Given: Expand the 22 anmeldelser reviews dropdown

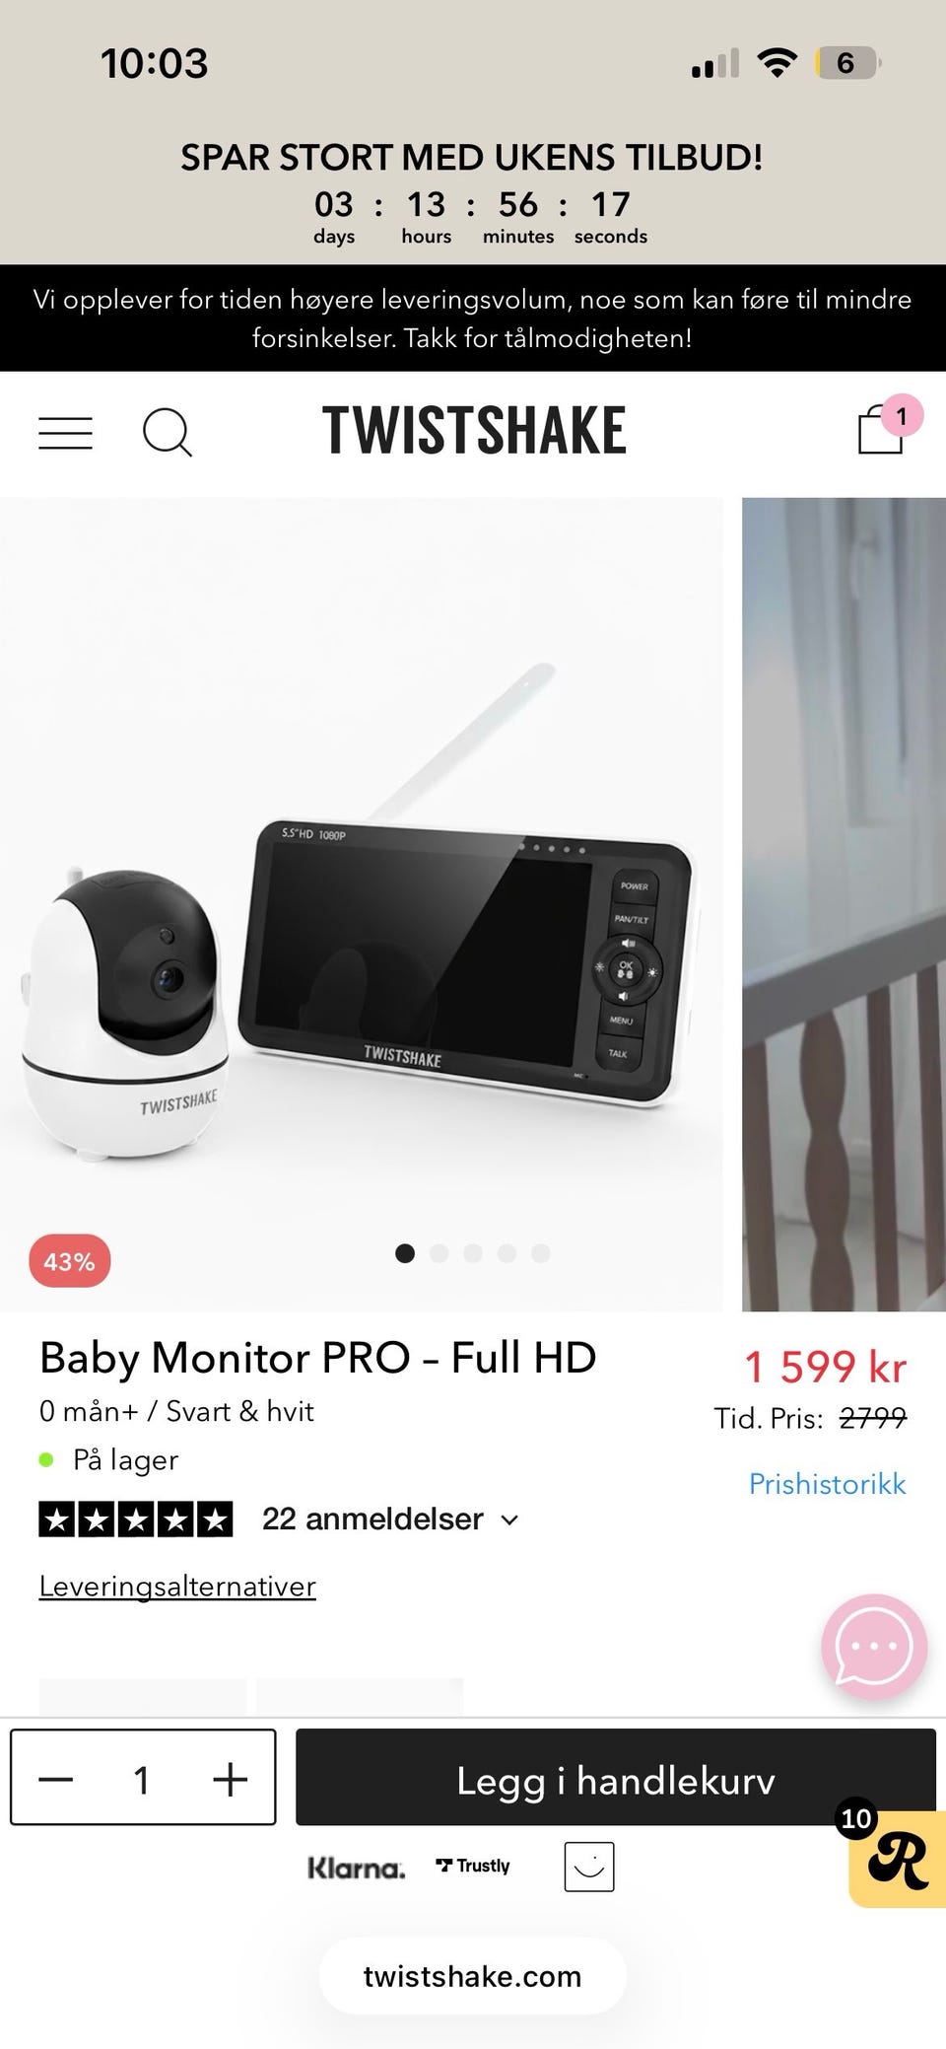Looking at the screenshot, I should pos(391,1519).
